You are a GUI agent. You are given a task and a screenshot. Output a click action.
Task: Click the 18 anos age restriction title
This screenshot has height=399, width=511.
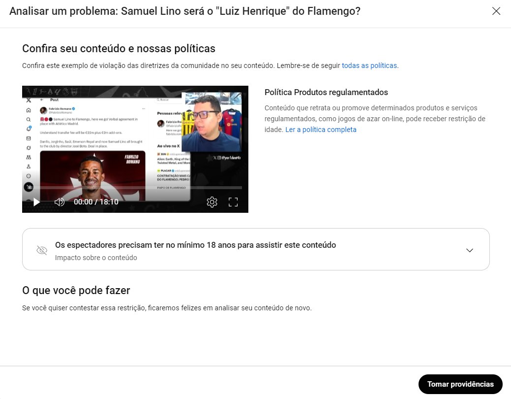point(196,245)
